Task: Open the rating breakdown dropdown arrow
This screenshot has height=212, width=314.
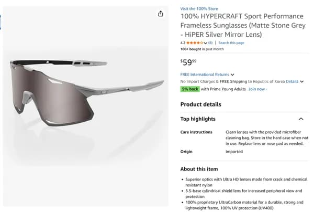Action: click(206, 43)
